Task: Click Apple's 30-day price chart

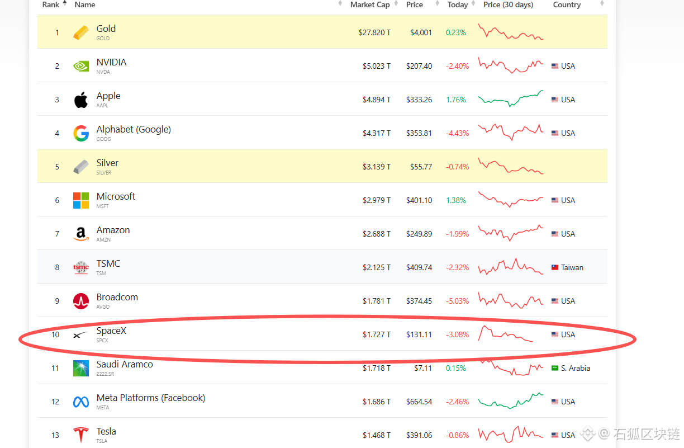Action: pyautogui.click(x=510, y=98)
